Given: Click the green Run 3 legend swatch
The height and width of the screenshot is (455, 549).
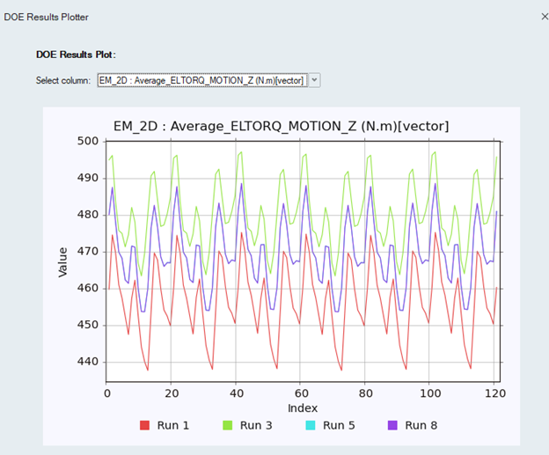Looking at the screenshot, I should [226, 426].
